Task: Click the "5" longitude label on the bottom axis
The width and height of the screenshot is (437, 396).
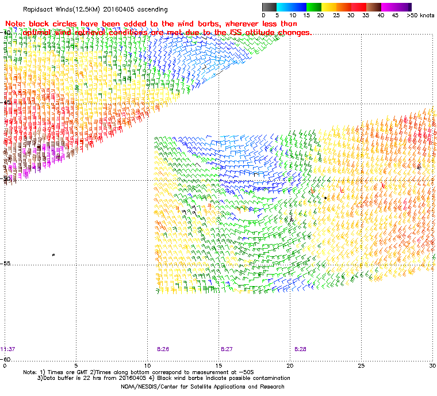Action: coord(76,366)
